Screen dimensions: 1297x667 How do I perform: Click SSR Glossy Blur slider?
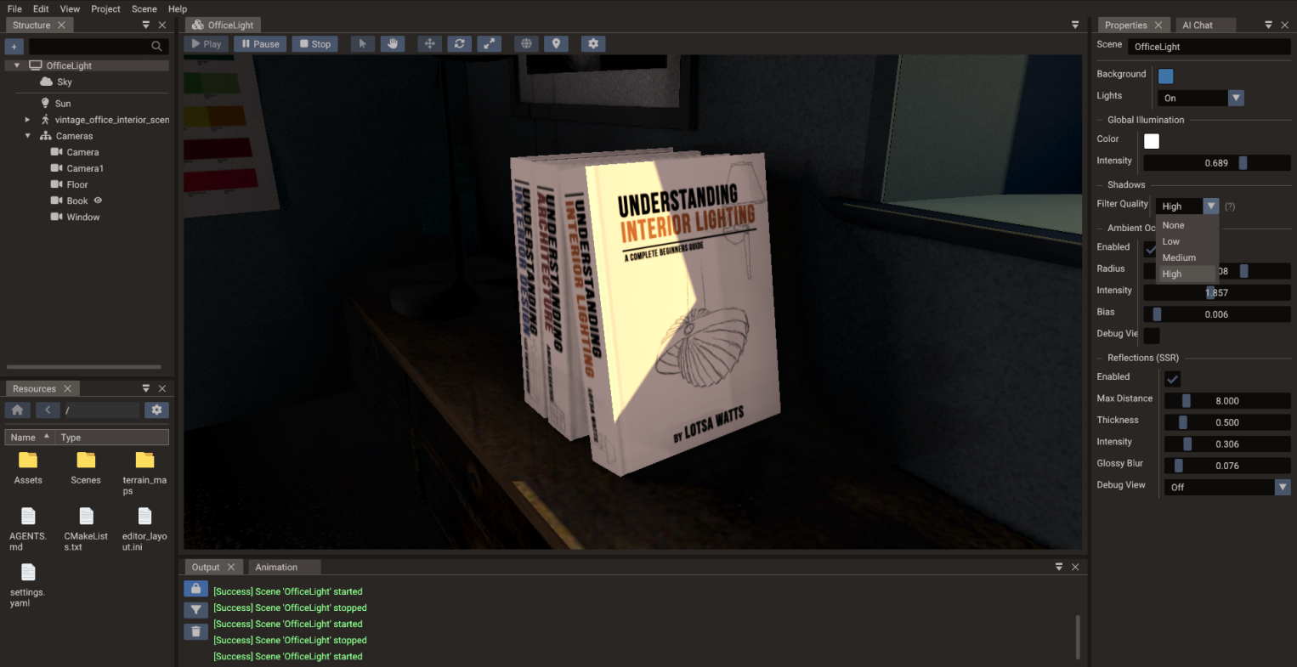coord(1227,466)
